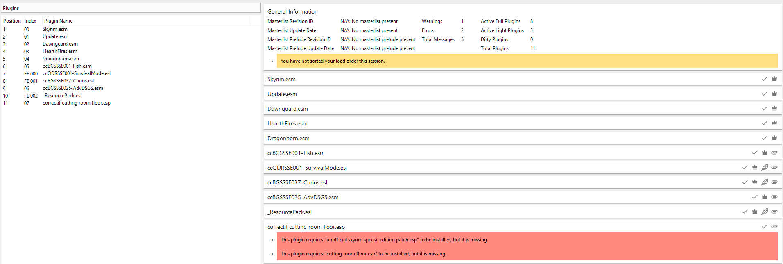Click the loads-archive icon on _ResourcePack.esl card
Viewport: 783px width, 264px height.
coord(774,212)
